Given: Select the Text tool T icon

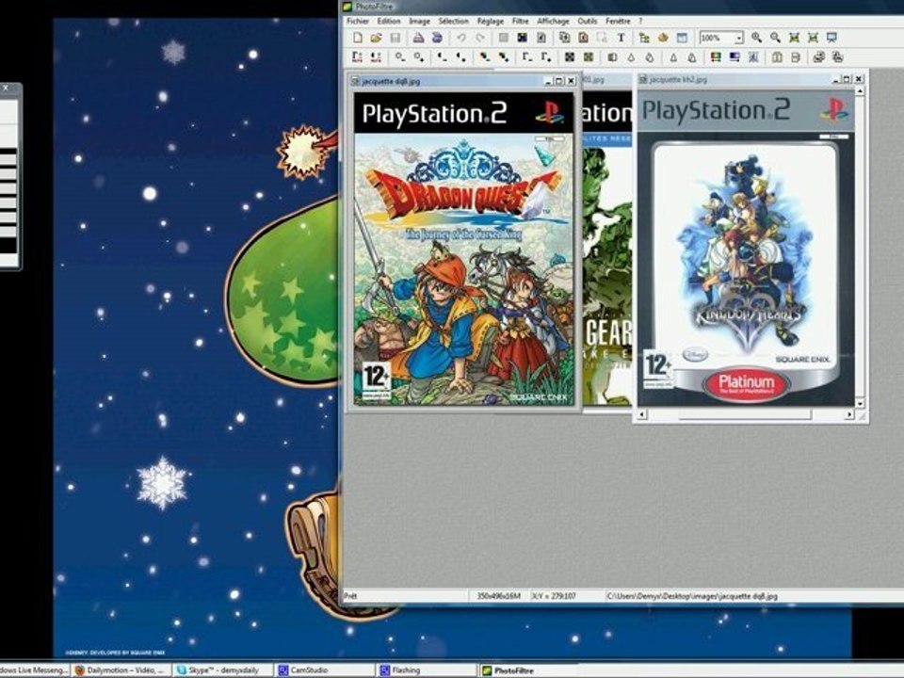Looking at the screenshot, I should 621,38.
